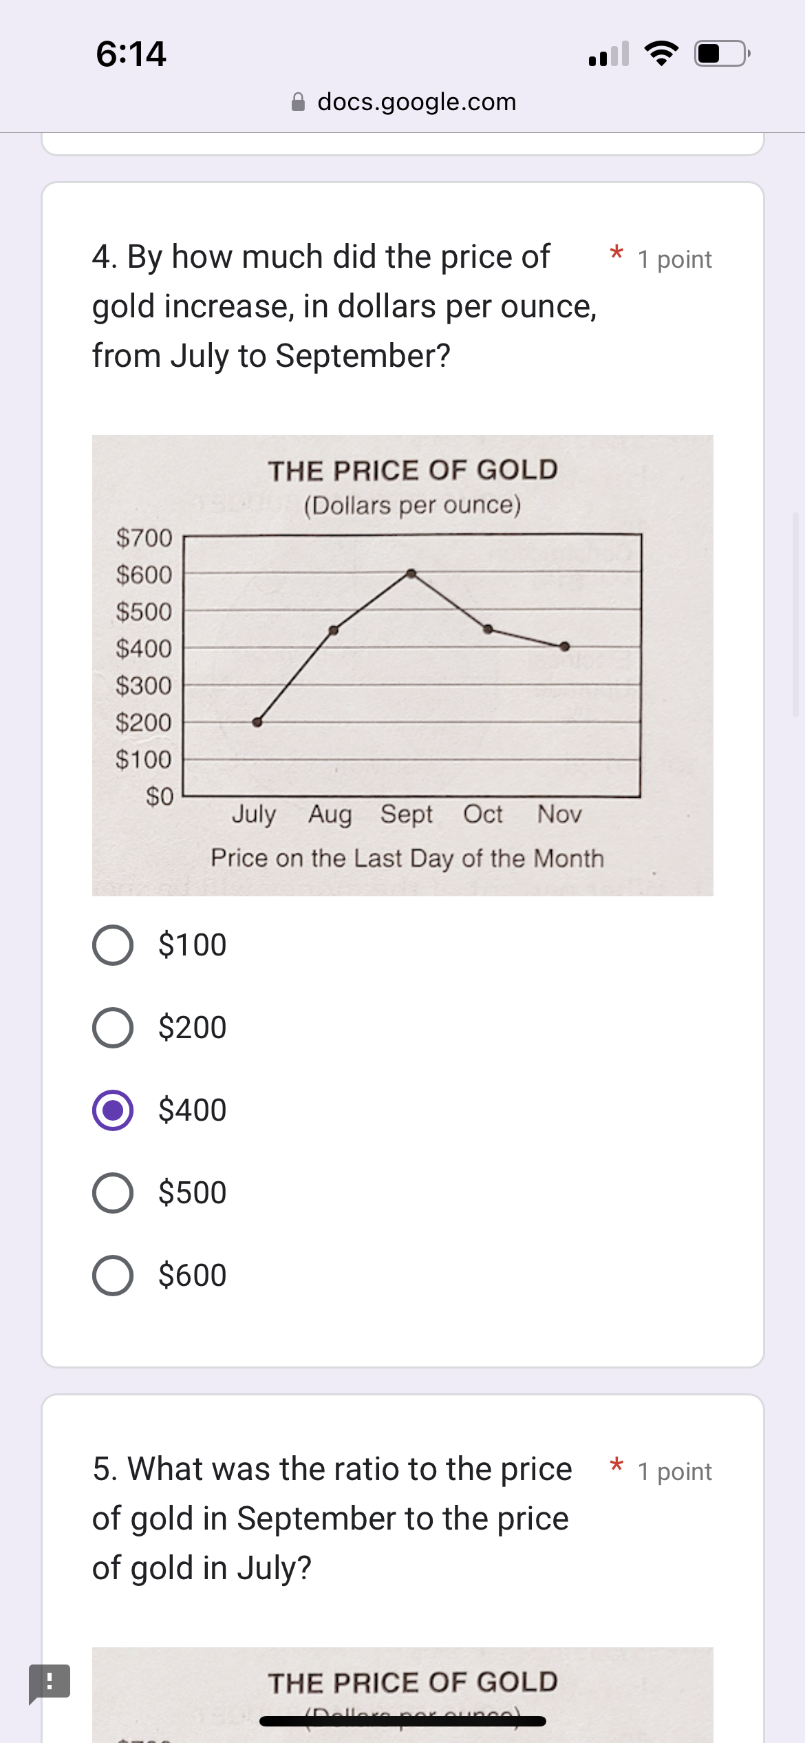Tap the home indicator bar
This screenshot has height=1743, width=805.
point(402,1722)
